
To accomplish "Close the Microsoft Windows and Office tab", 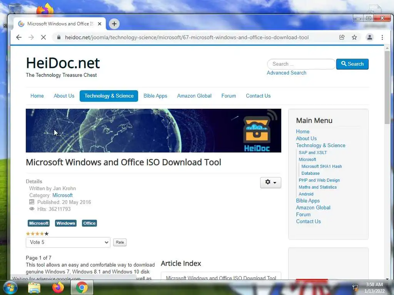I will [x=100, y=24].
